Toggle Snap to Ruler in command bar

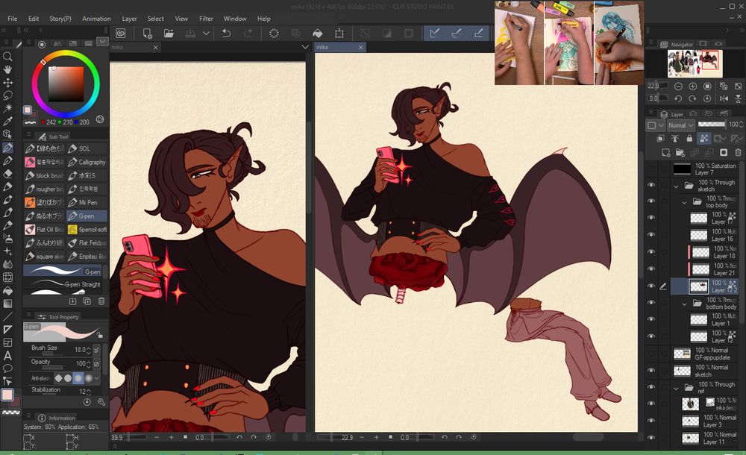[x=434, y=34]
